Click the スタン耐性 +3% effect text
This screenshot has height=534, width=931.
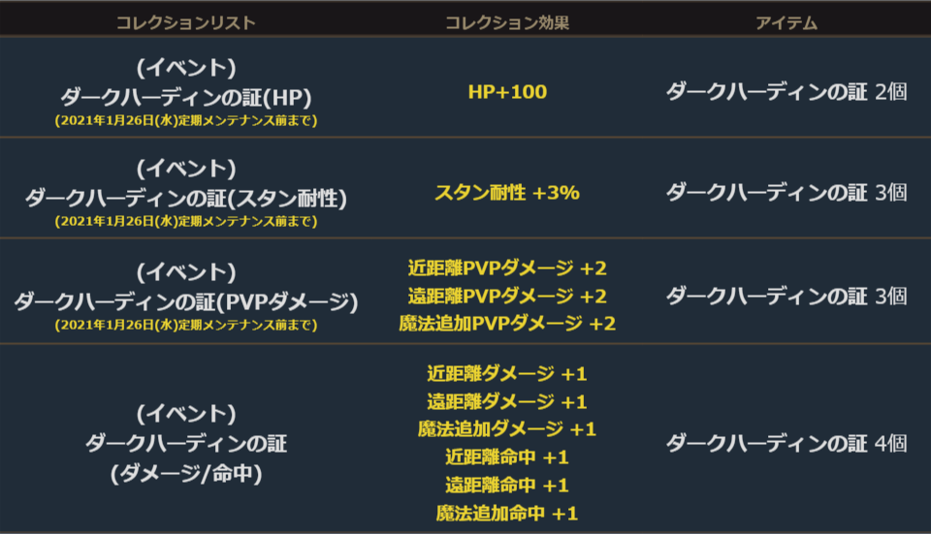[x=507, y=193]
